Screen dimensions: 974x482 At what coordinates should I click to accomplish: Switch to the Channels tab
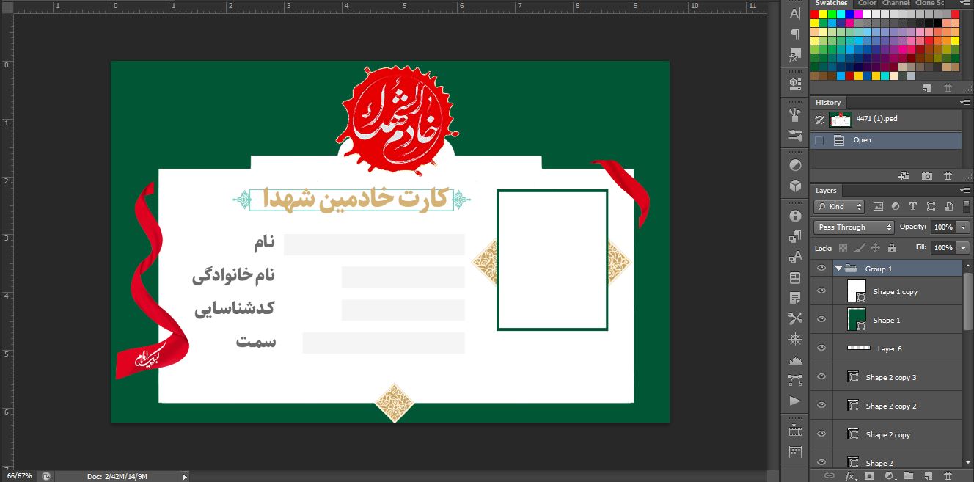coord(896,4)
